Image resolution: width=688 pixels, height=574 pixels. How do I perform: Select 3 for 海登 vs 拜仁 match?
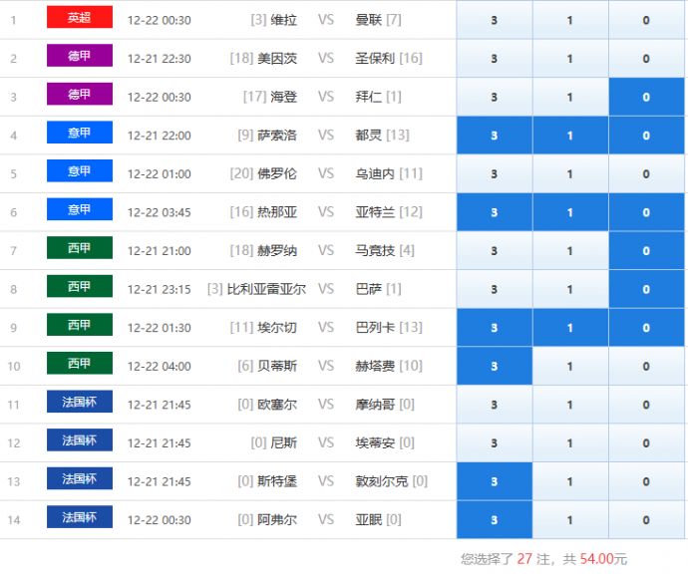(x=495, y=97)
